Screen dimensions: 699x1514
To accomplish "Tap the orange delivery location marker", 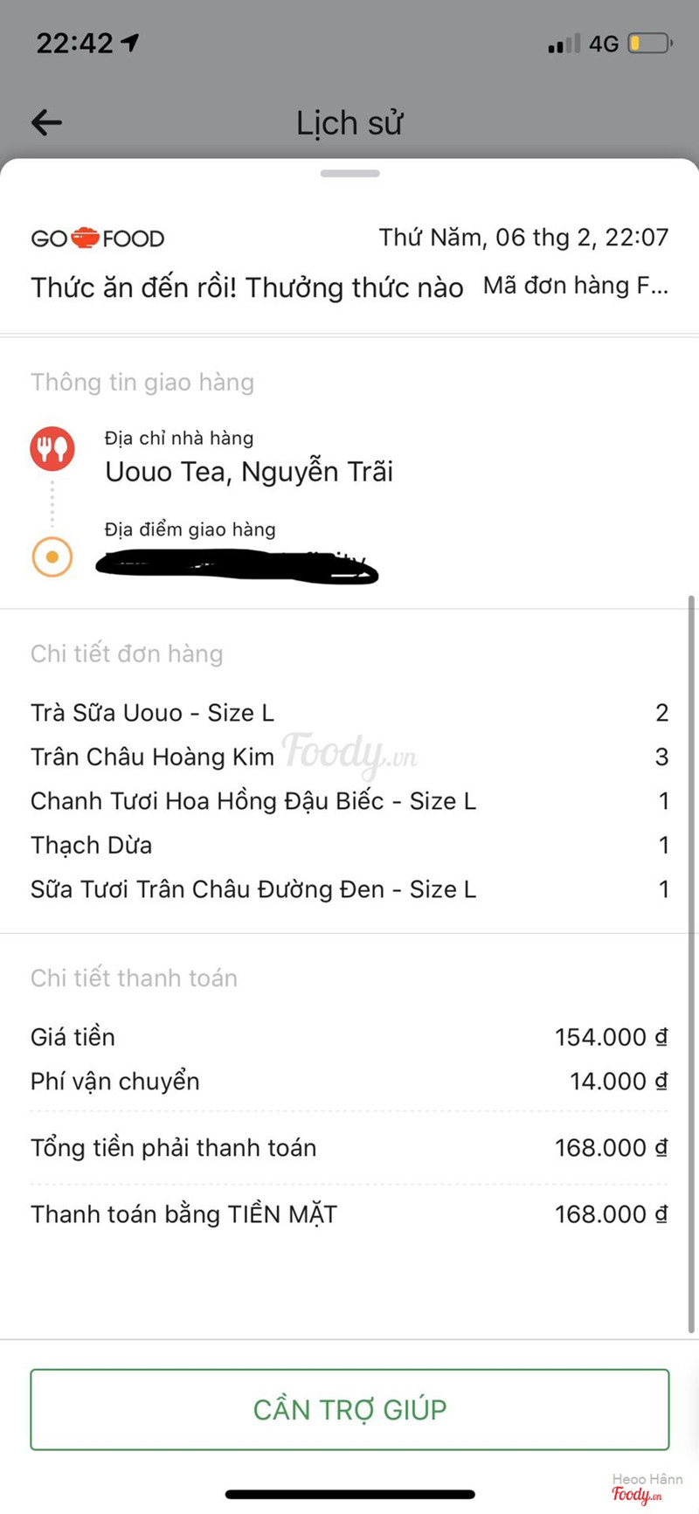I will [x=52, y=557].
